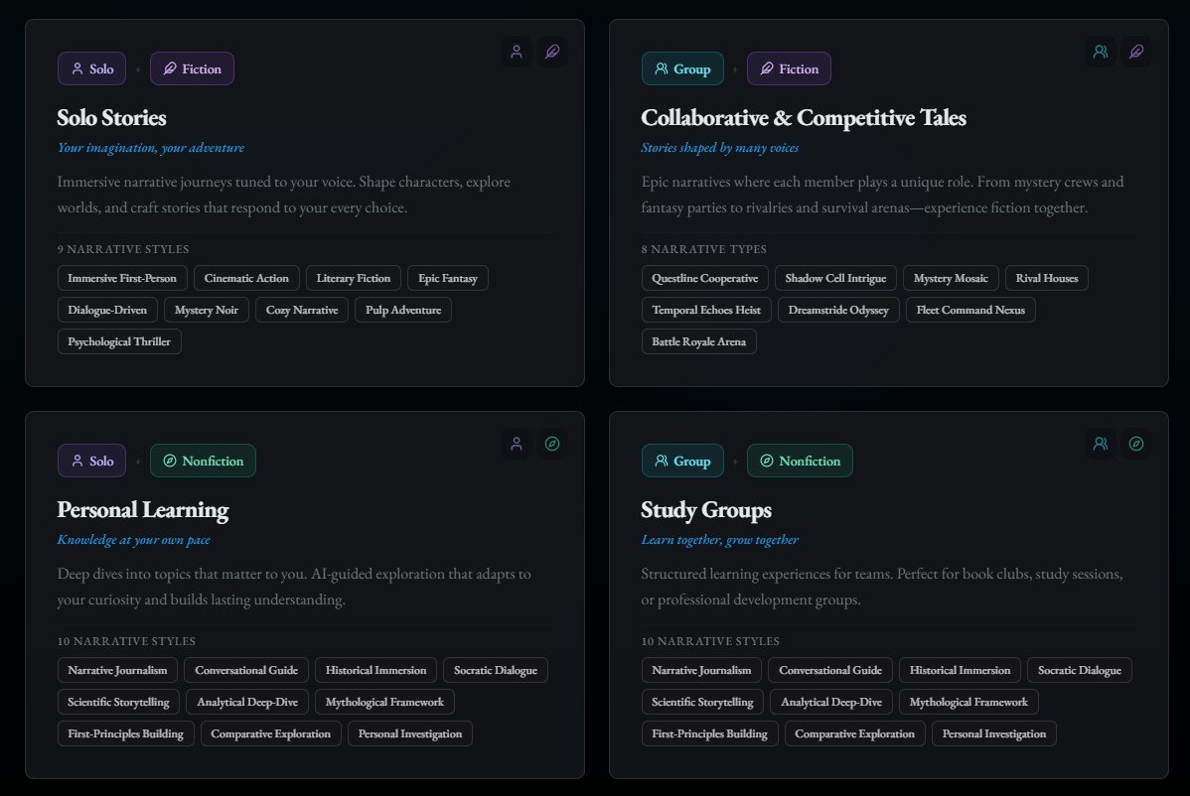Choose the Battle Royale Arena narrative type
The width and height of the screenshot is (1190, 796).
698,341
